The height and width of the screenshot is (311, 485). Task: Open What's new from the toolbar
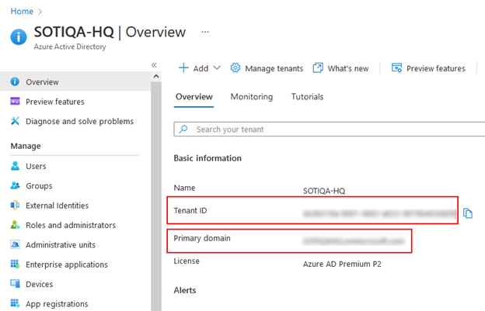341,68
